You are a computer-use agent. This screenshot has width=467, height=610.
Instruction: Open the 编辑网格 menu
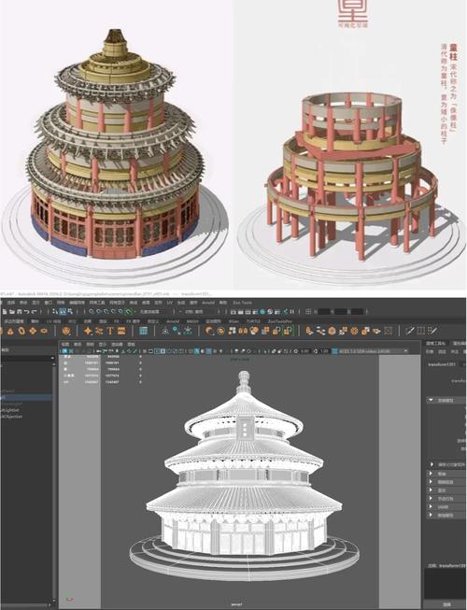pyautogui.click(x=77, y=303)
